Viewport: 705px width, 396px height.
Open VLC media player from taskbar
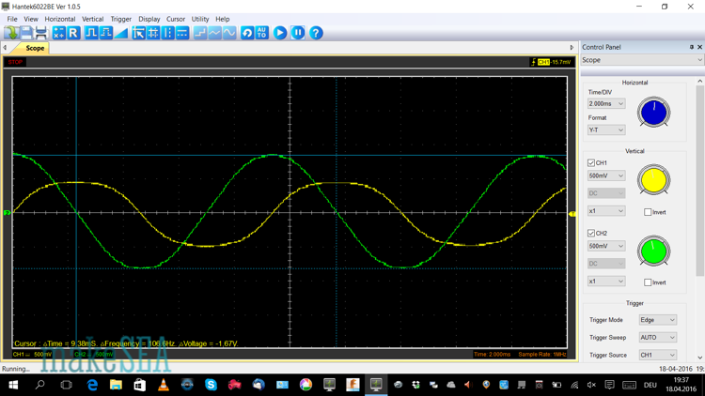tap(164, 385)
